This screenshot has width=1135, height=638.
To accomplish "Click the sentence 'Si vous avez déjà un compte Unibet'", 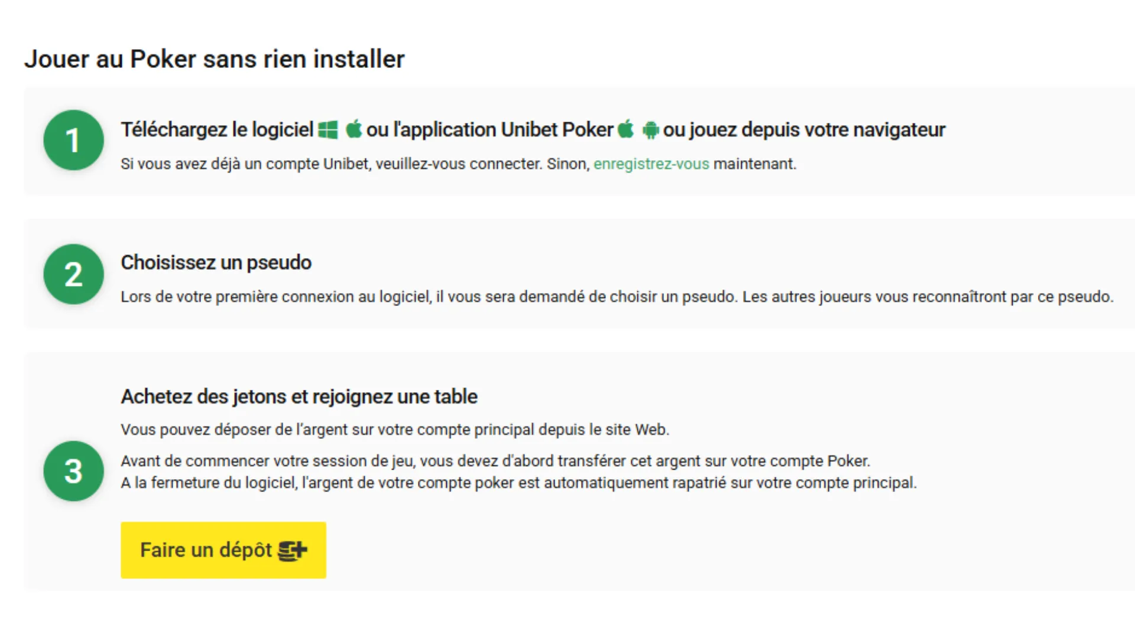I will point(458,164).
